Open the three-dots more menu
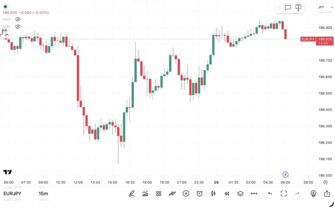335x208 pixels. tap(254, 194)
